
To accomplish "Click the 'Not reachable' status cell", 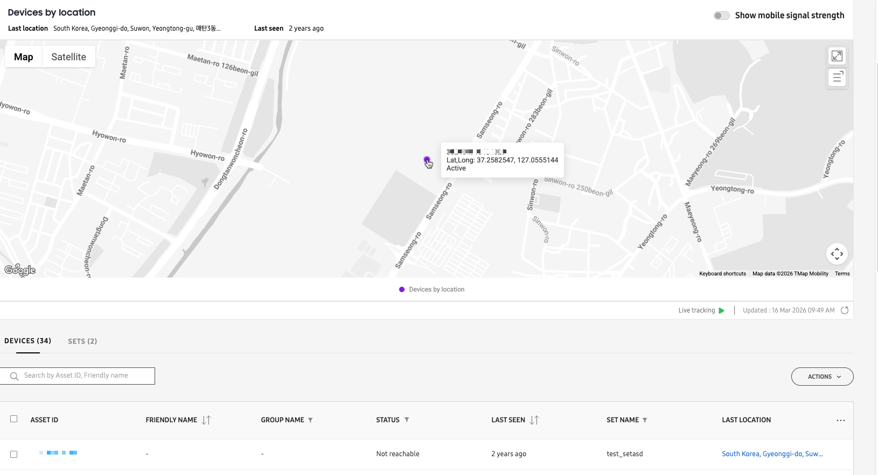I will (x=398, y=454).
